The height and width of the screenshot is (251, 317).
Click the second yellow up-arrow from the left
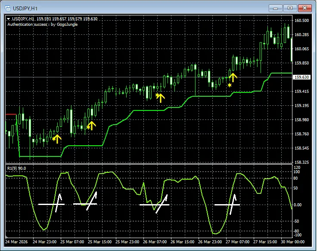92,126
